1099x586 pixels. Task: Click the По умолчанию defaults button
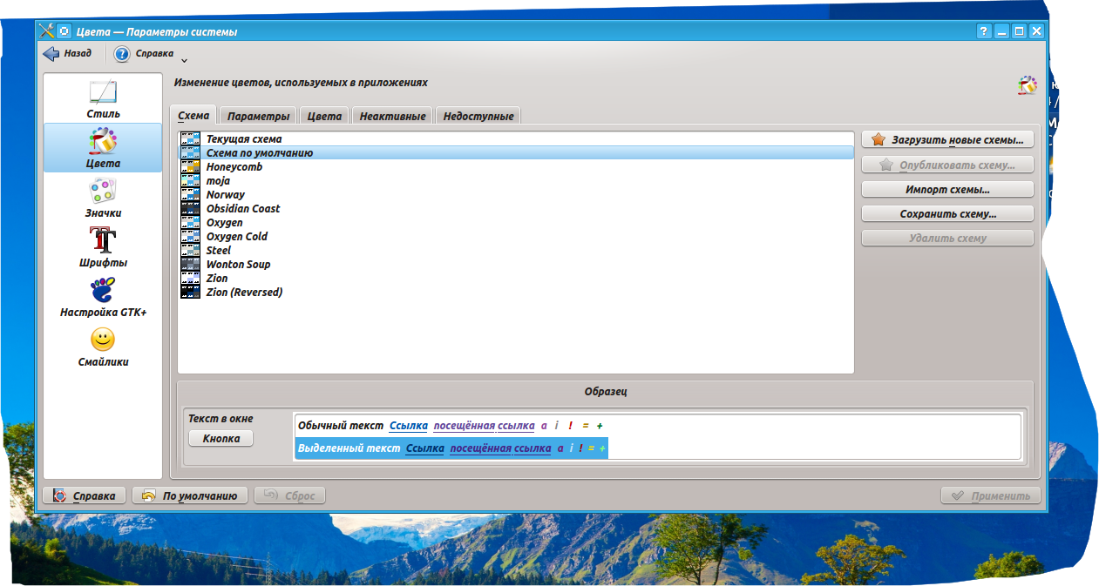tap(190, 496)
